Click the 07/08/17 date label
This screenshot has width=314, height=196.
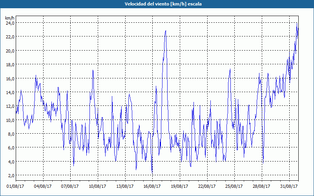coord(70,186)
